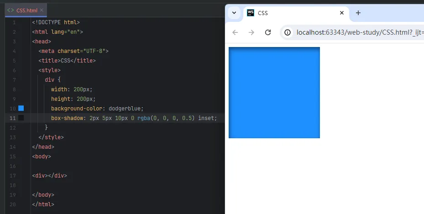Click the file icon on the CSS.html tab
Image resolution: width=424 pixels, height=214 pixels.
[10, 10]
